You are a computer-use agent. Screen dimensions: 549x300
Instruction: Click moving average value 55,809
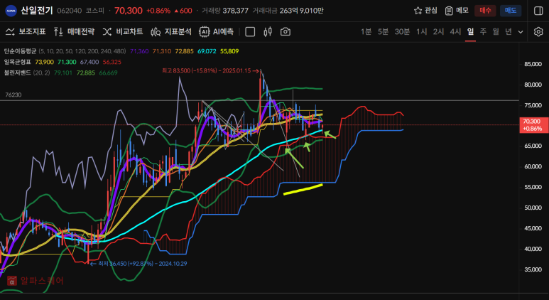click(229, 51)
